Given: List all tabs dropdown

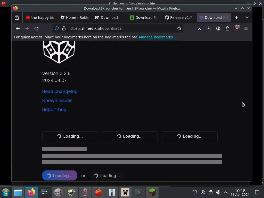Looking at the screenshot, I should pos(247,18).
